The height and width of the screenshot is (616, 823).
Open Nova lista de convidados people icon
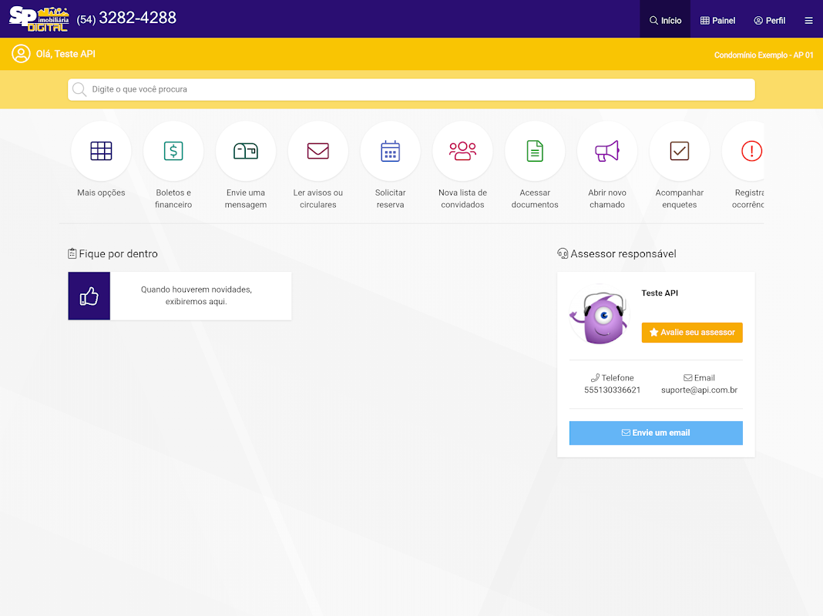click(x=462, y=151)
